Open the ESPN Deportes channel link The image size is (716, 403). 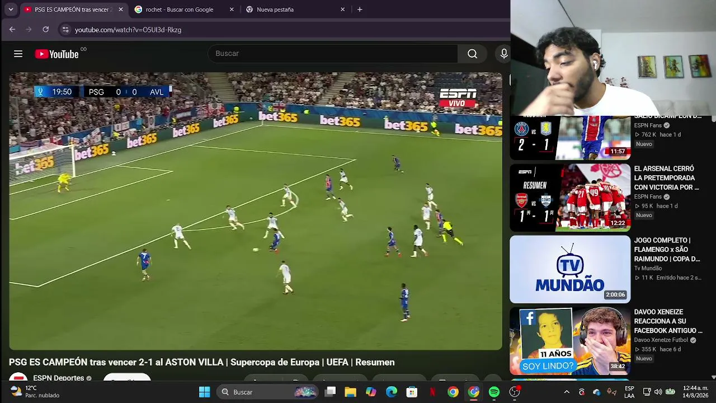coord(58,378)
